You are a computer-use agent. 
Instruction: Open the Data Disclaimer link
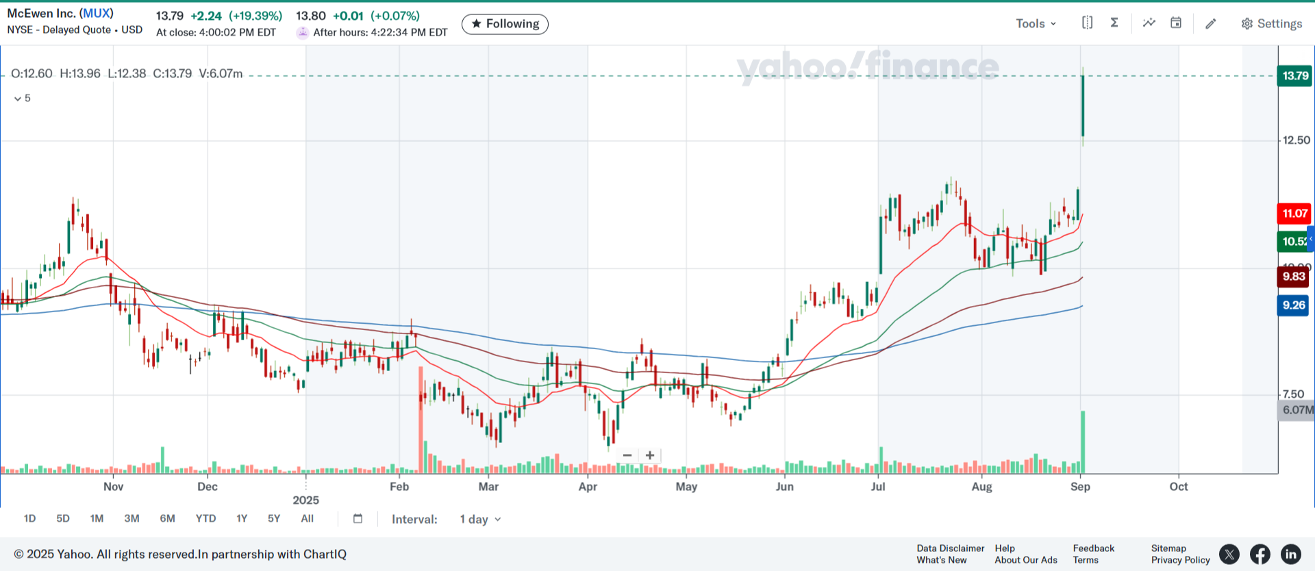[x=950, y=548]
